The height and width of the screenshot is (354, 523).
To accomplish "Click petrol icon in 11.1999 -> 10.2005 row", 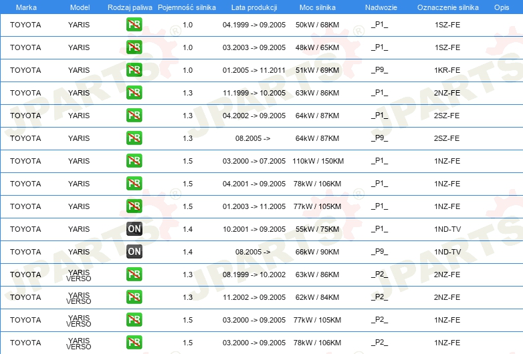I will (134, 93).
